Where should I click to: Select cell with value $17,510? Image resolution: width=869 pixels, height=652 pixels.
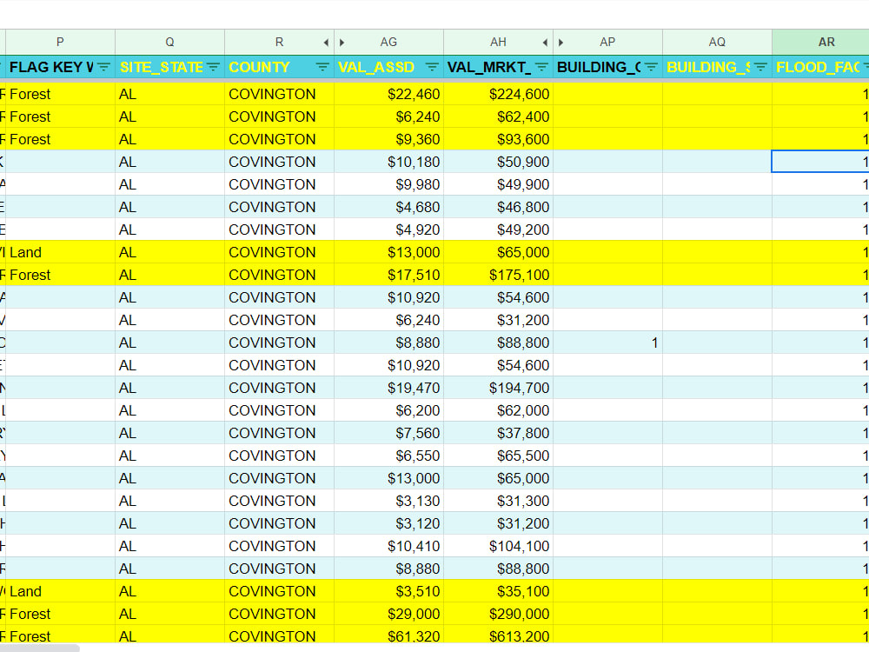[x=388, y=275]
